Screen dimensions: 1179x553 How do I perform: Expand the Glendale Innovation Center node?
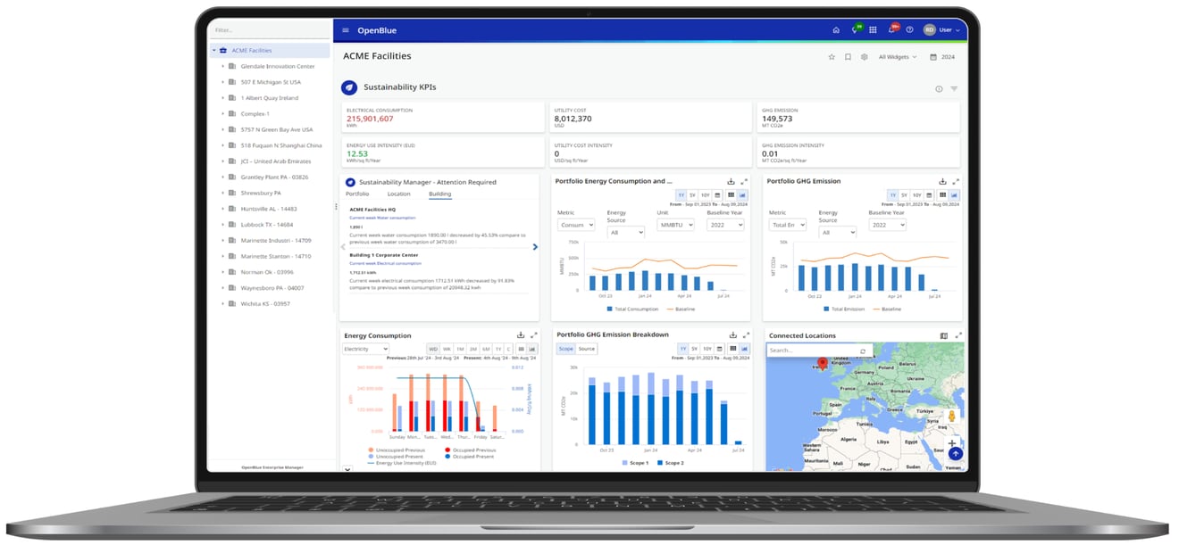222,67
